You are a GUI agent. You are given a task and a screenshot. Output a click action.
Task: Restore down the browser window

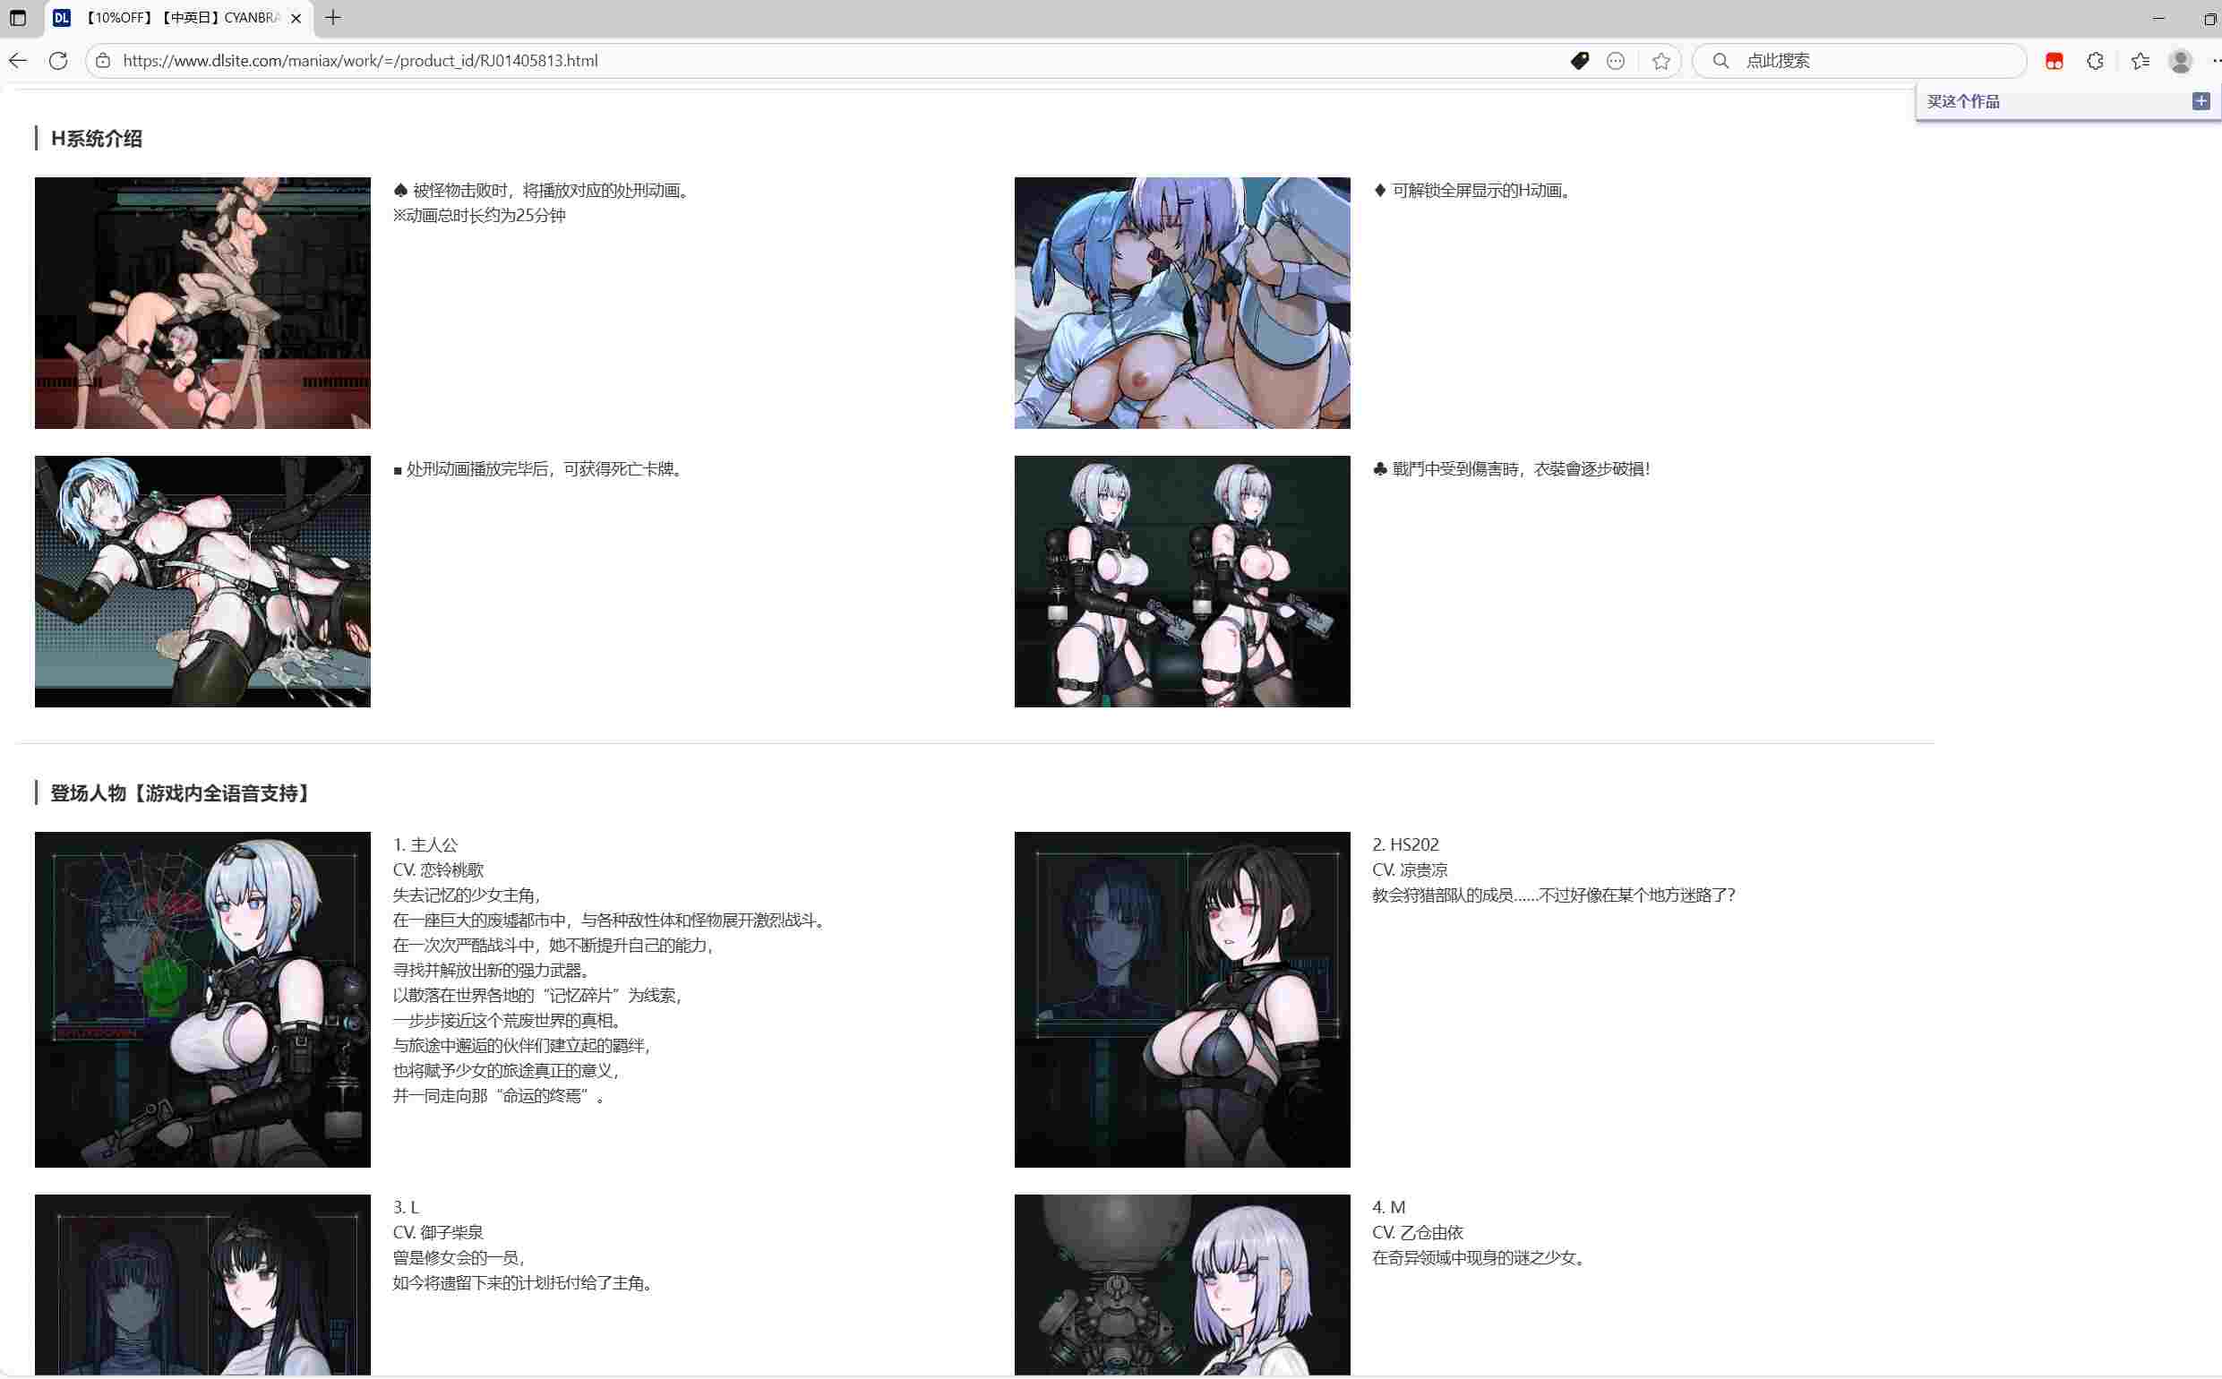click(x=2210, y=18)
